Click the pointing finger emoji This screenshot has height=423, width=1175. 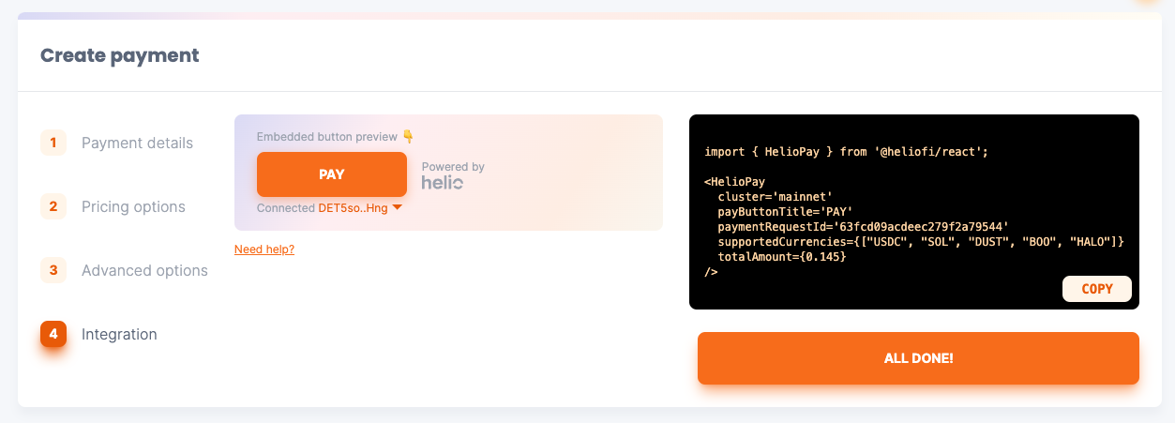pos(407,137)
